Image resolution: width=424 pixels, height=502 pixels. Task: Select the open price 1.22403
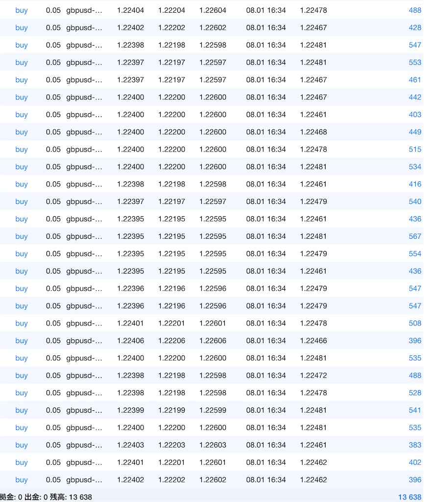(130, 445)
